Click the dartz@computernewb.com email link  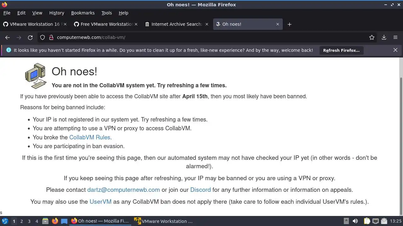click(123, 190)
